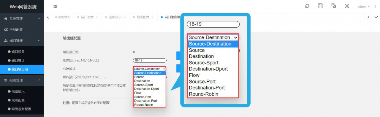
Task: Click the 组内接口 input field with 18-19
Action: point(150,60)
